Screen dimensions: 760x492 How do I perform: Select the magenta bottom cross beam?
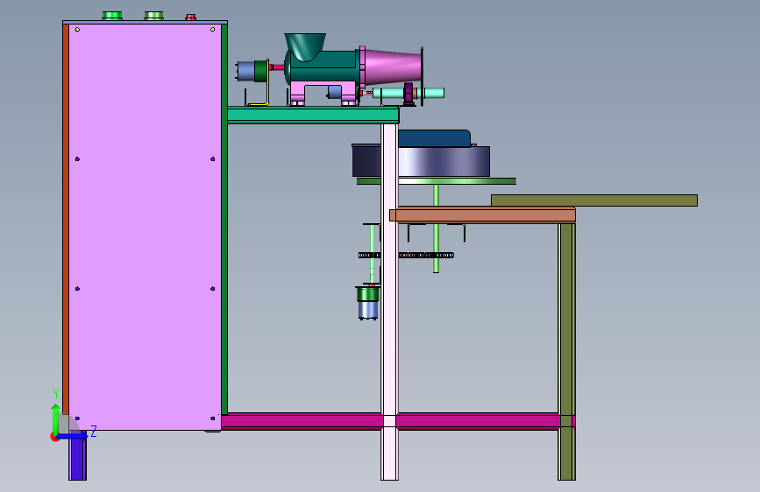[x=397, y=421]
